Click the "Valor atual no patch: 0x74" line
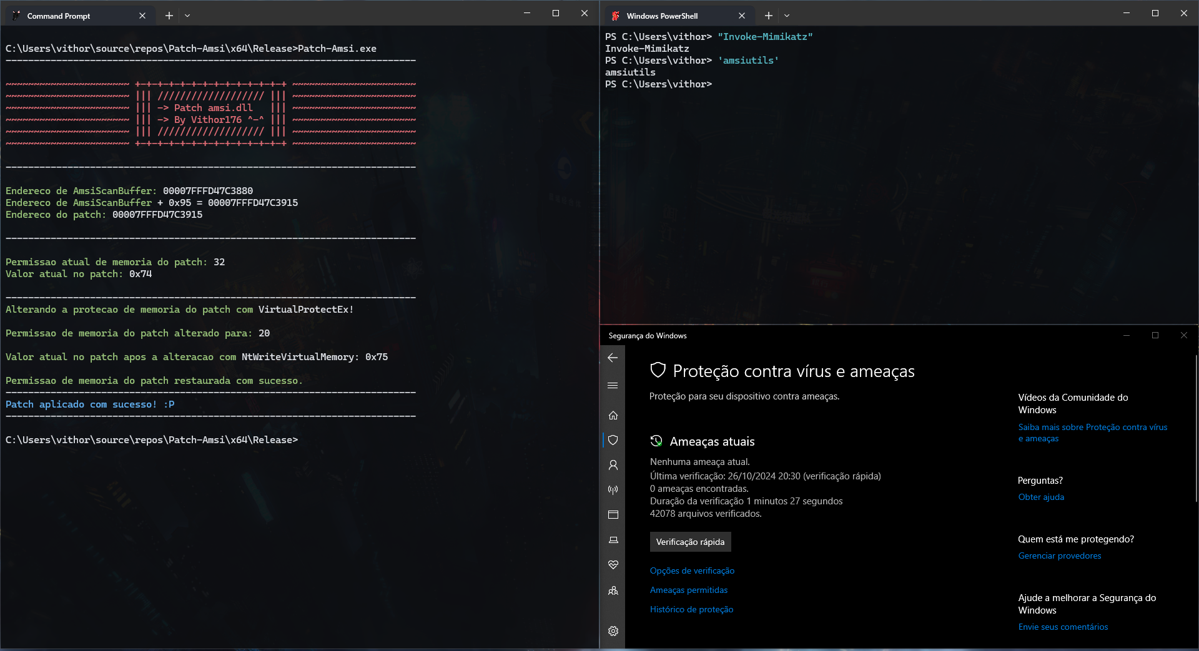 (79, 274)
